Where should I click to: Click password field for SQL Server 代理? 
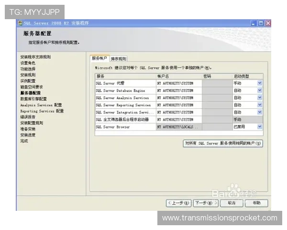click(217, 83)
